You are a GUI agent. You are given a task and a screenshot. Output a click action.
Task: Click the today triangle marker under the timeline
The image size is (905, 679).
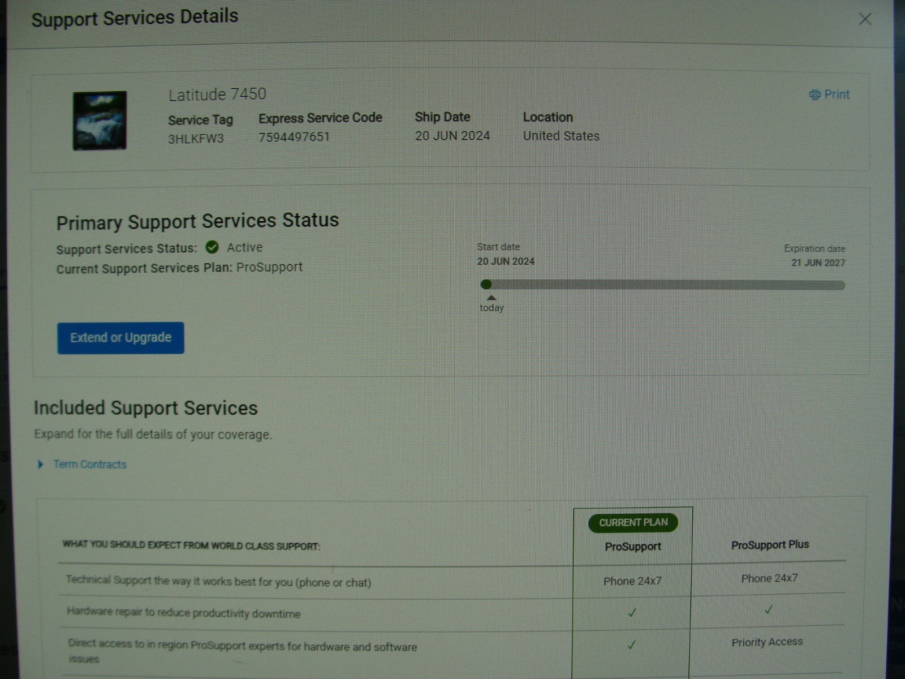coord(492,298)
